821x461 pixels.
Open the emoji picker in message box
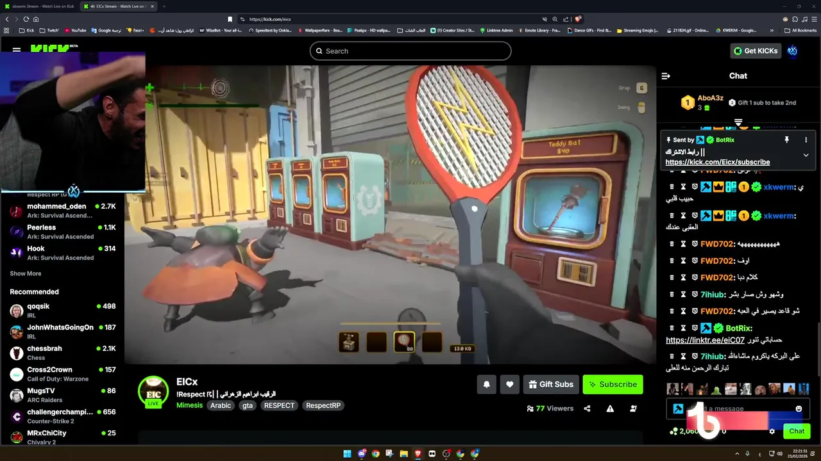(x=799, y=408)
